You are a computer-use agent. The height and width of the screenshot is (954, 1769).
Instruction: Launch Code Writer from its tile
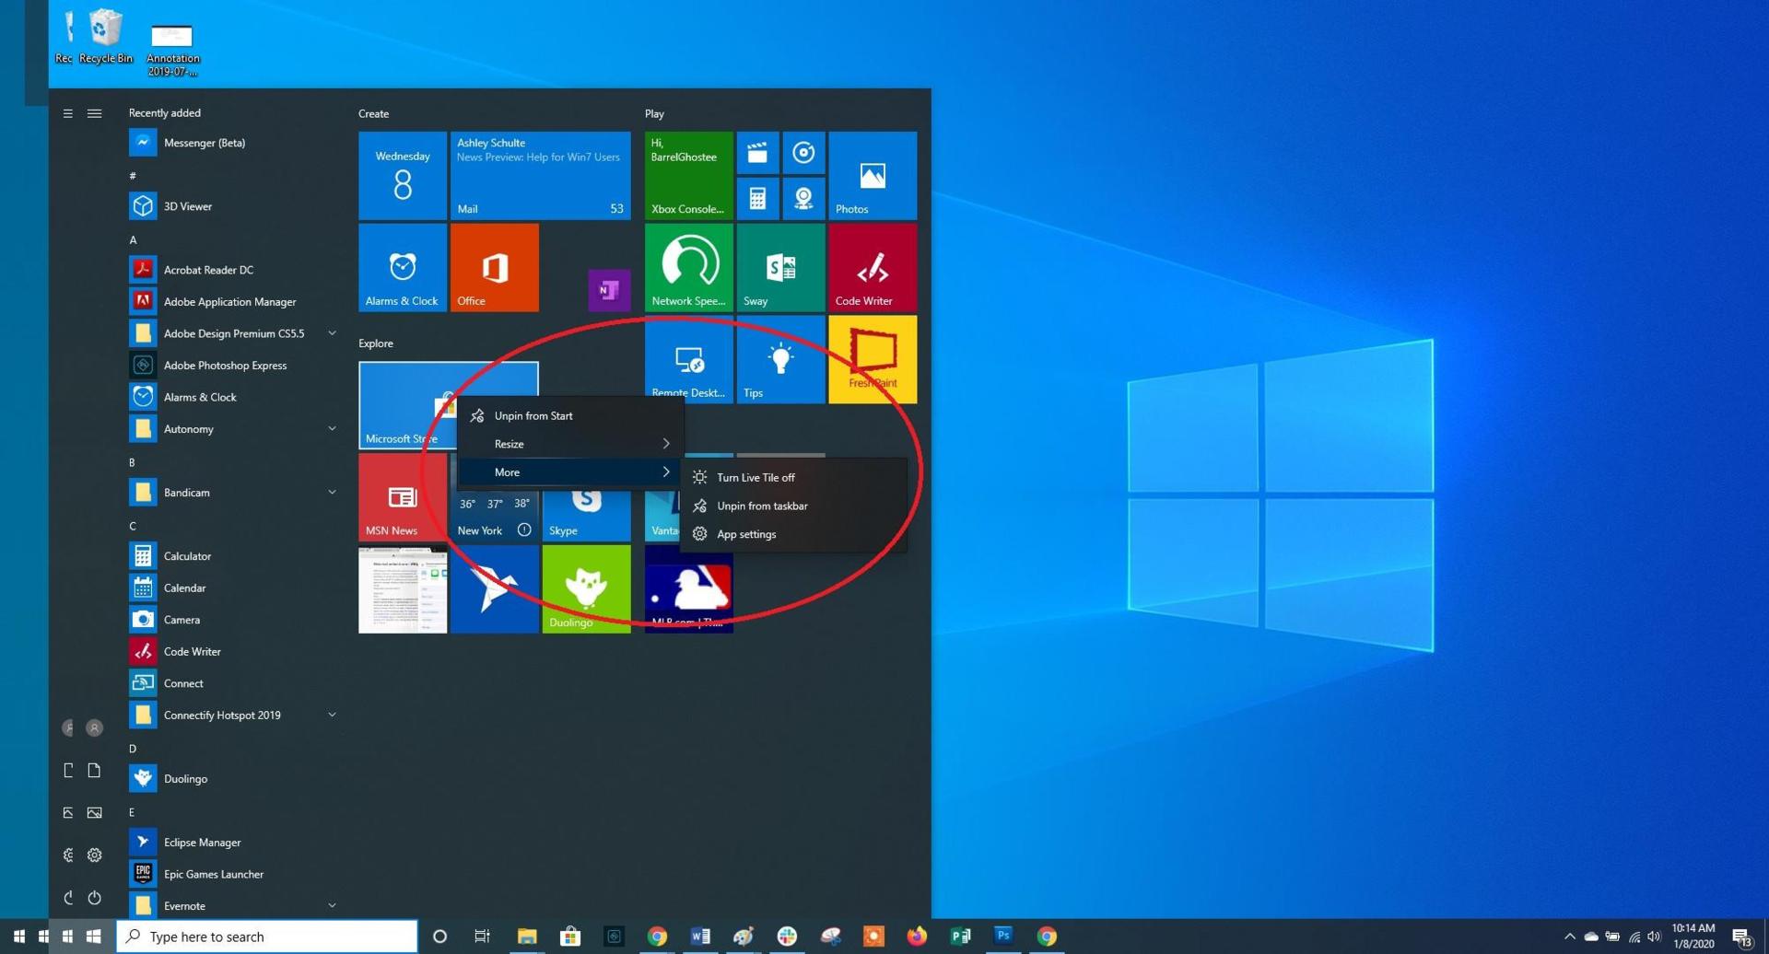point(871,267)
